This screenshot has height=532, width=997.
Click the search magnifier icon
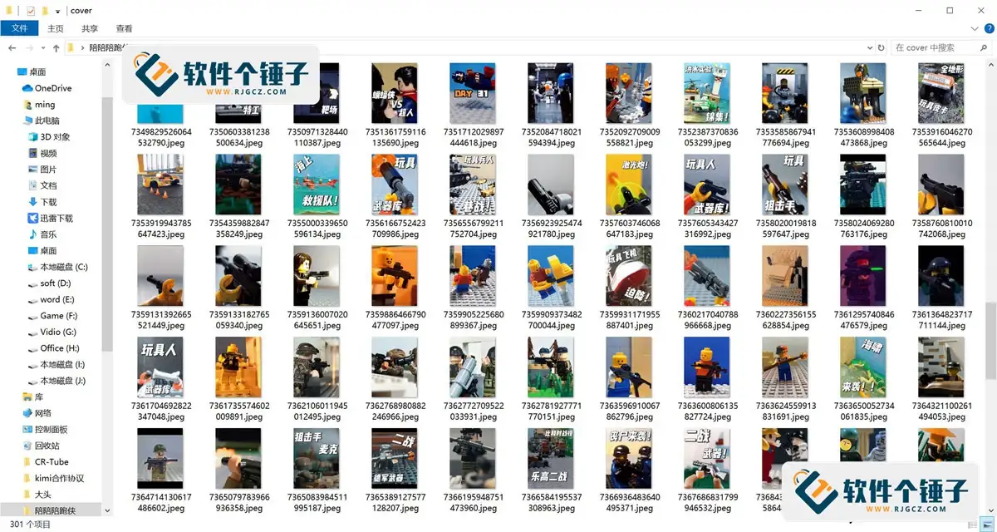click(985, 48)
